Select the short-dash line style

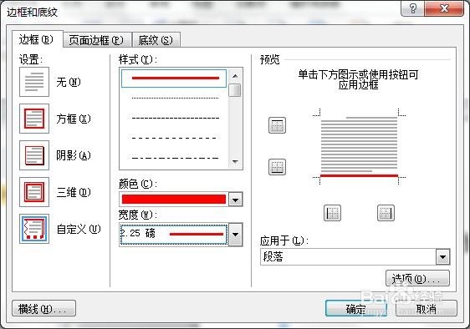pyautogui.click(x=176, y=118)
